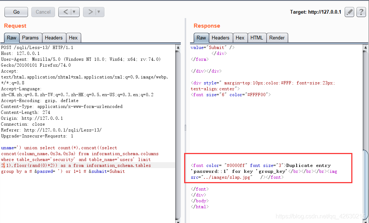
Task: Switch to the Request Params tab
Action: point(30,38)
